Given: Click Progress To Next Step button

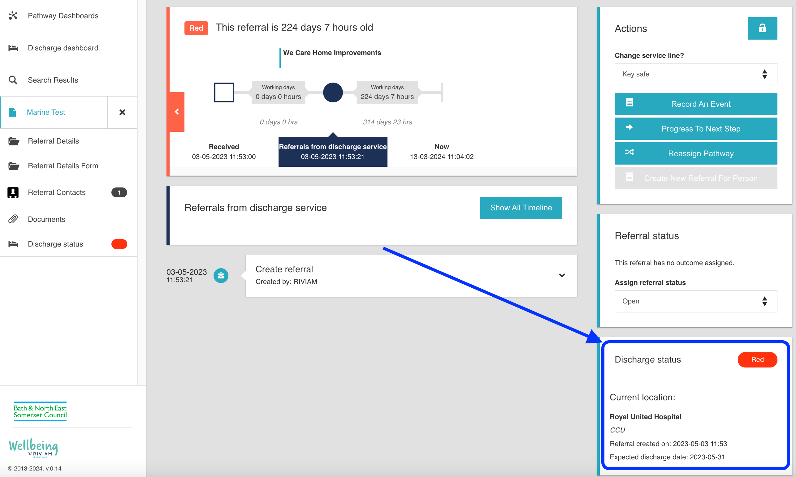Looking at the screenshot, I should click(696, 129).
